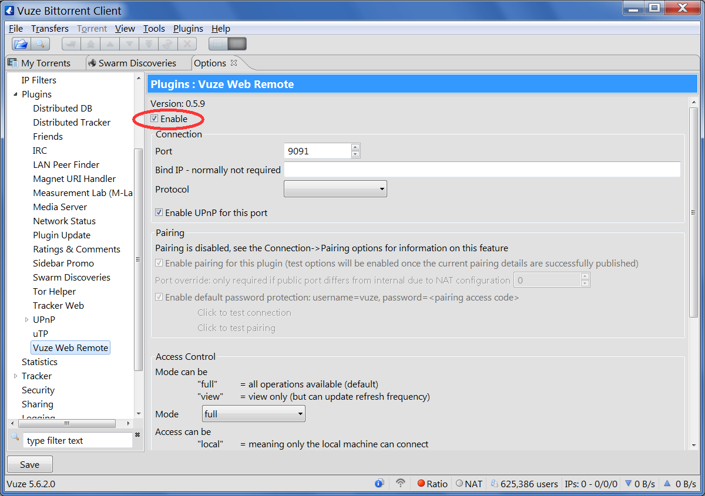Select IP Filters in the options tree

tap(39, 80)
